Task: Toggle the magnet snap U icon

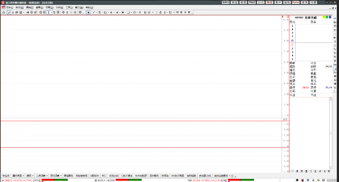Action: tap(145, 13)
